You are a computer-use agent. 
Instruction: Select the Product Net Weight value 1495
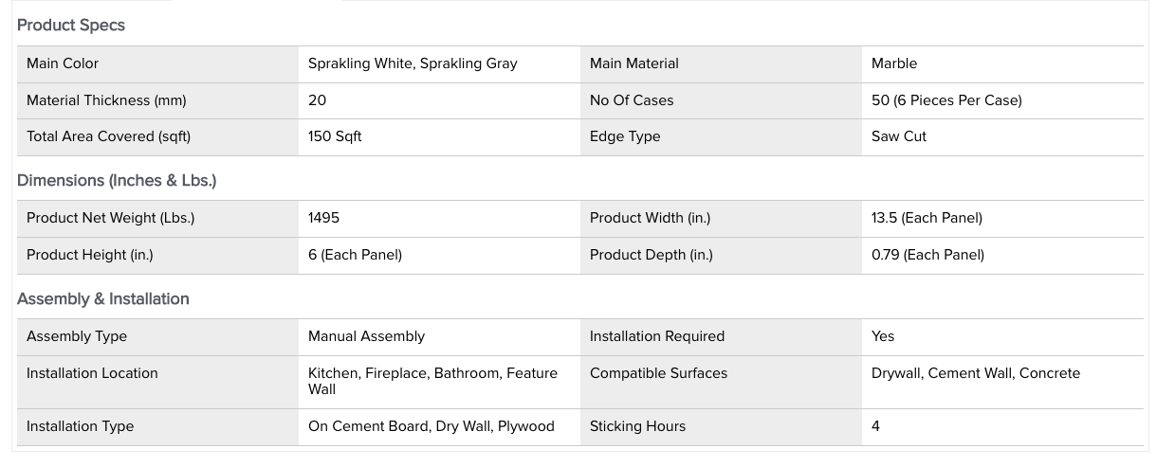tap(323, 218)
